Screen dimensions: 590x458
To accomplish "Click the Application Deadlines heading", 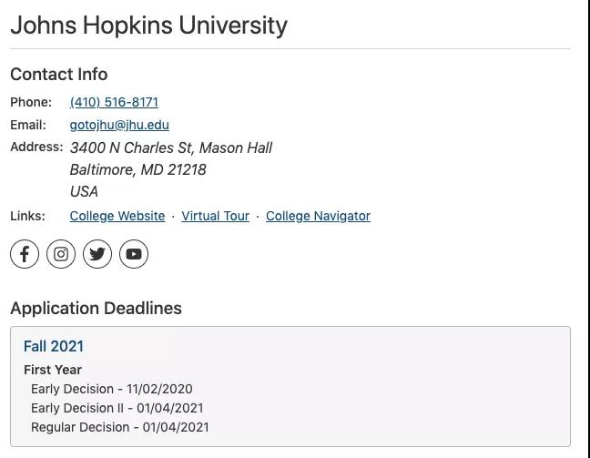I will [x=96, y=309].
